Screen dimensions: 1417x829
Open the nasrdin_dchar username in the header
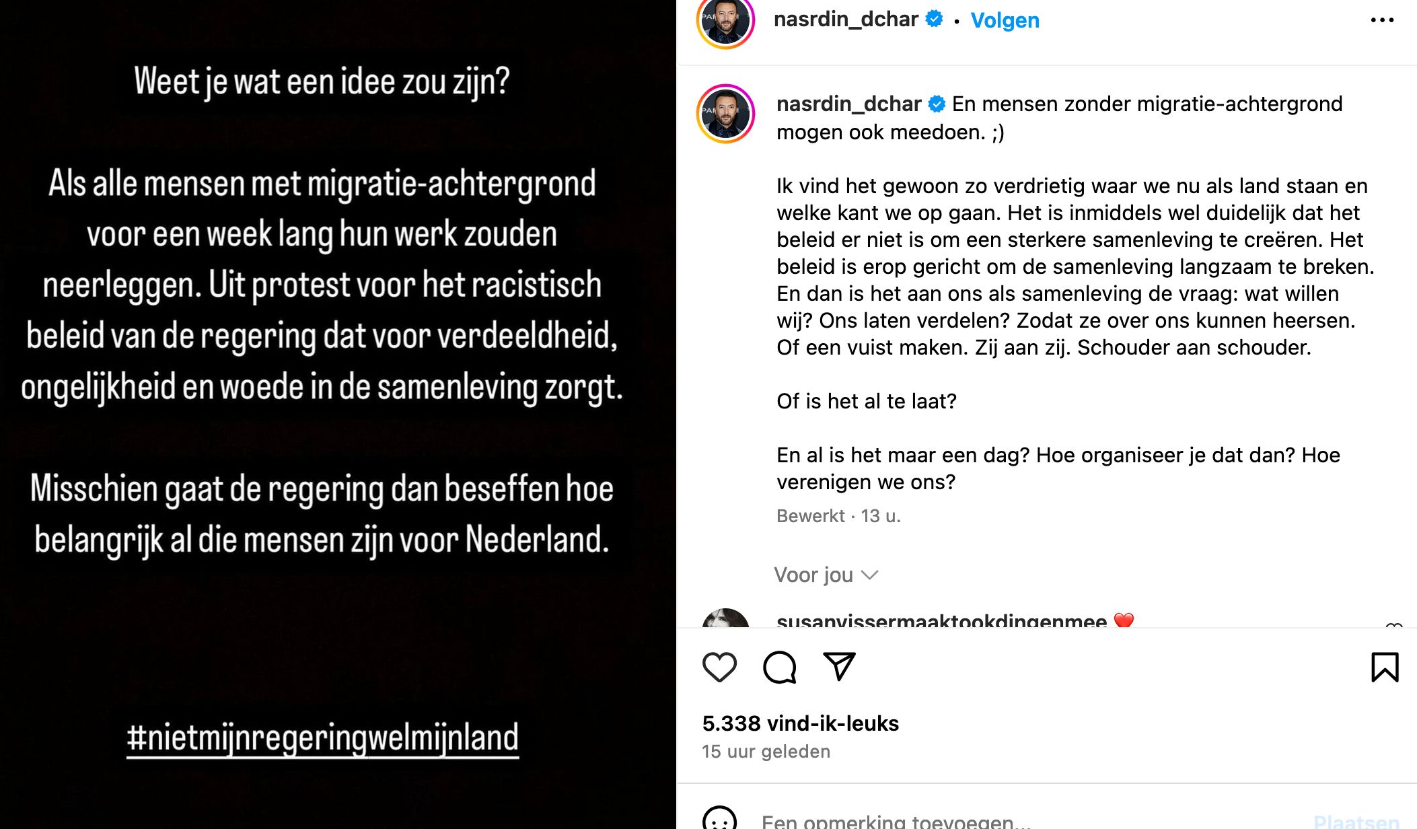tap(845, 19)
